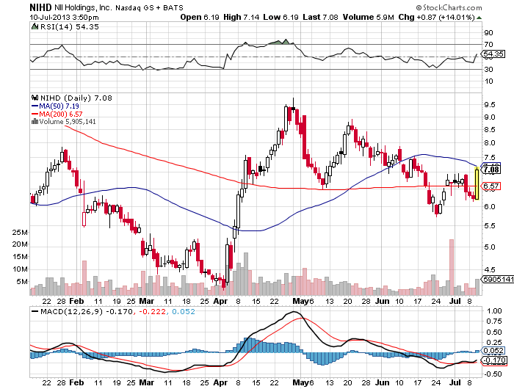This screenshot has height=389, width=514.
Task: Click the Volume 5.9M quote value
Action: [x=369, y=17]
